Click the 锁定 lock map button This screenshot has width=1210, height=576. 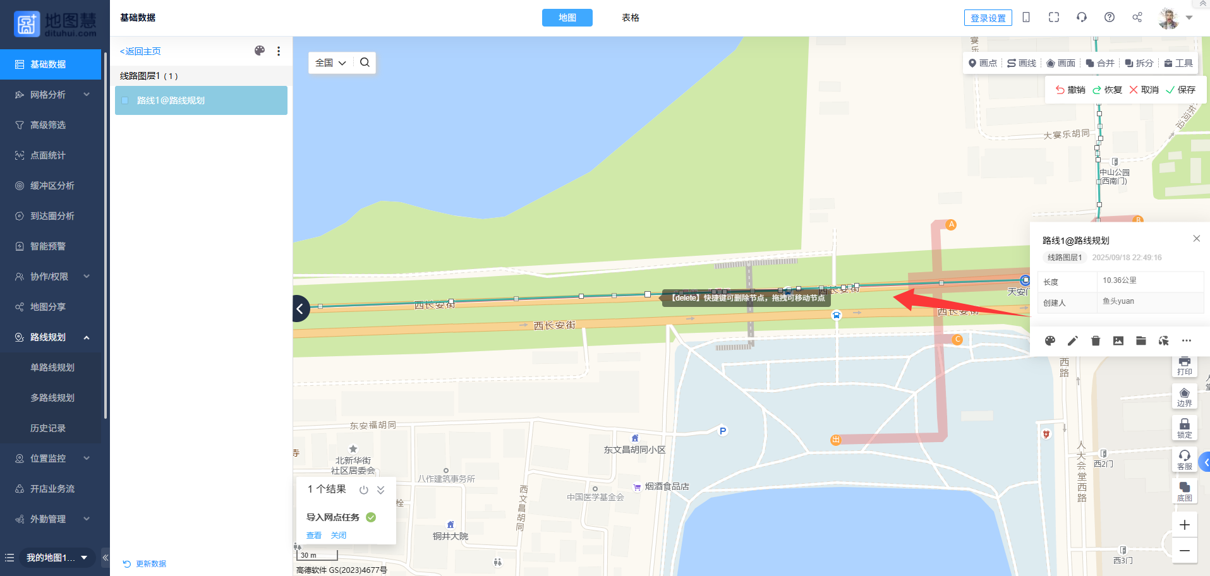[1184, 428]
